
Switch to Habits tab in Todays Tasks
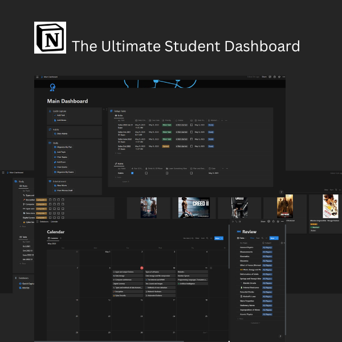point(119,164)
